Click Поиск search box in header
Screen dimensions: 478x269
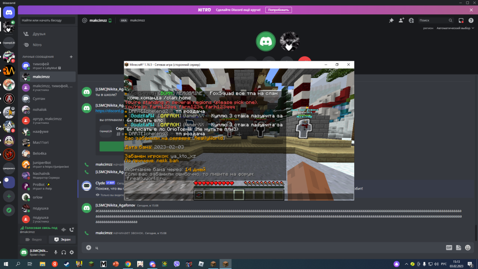click(435, 21)
